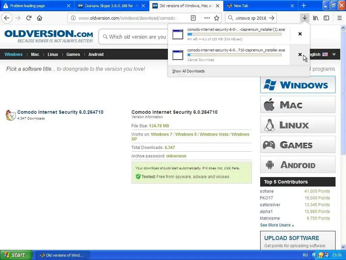Click the cispremium_installer.exe file icon
Image resolution: width=346 pixels, height=260 pixels.
click(178, 55)
